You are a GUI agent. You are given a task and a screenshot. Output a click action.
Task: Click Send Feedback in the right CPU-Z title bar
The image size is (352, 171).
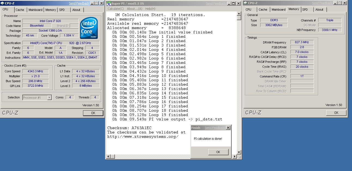point(322,3)
